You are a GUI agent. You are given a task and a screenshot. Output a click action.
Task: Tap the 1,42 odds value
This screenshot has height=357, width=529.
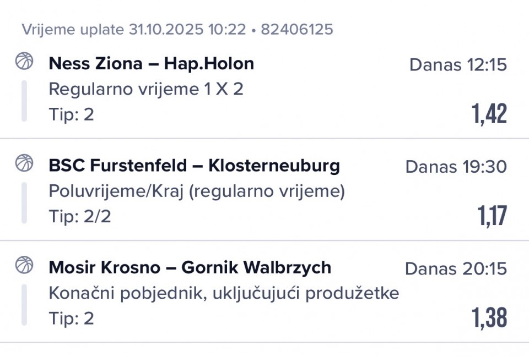489,114
